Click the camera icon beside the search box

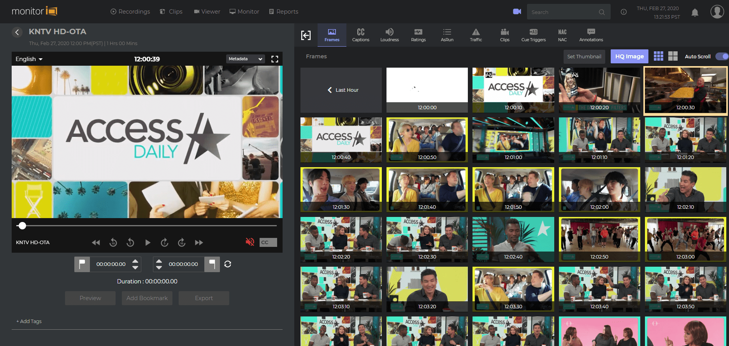click(x=517, y=12)
